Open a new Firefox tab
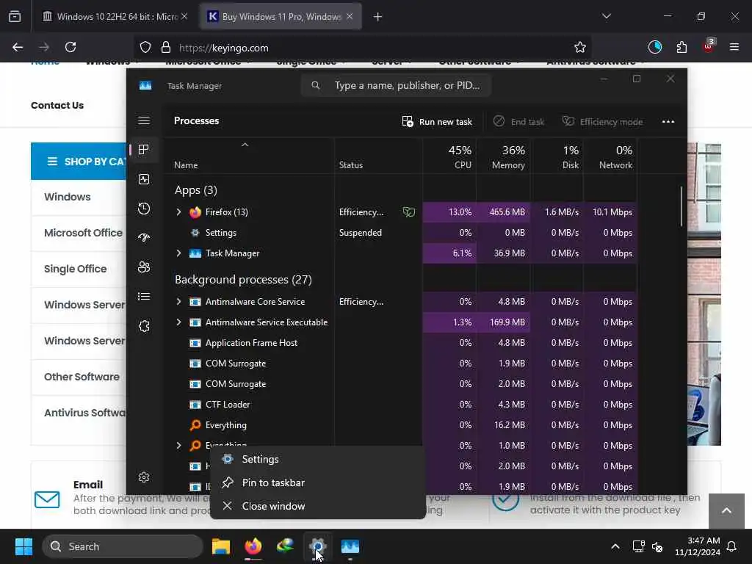The height and width of the screenshot is (564, 752). point(378,17)
